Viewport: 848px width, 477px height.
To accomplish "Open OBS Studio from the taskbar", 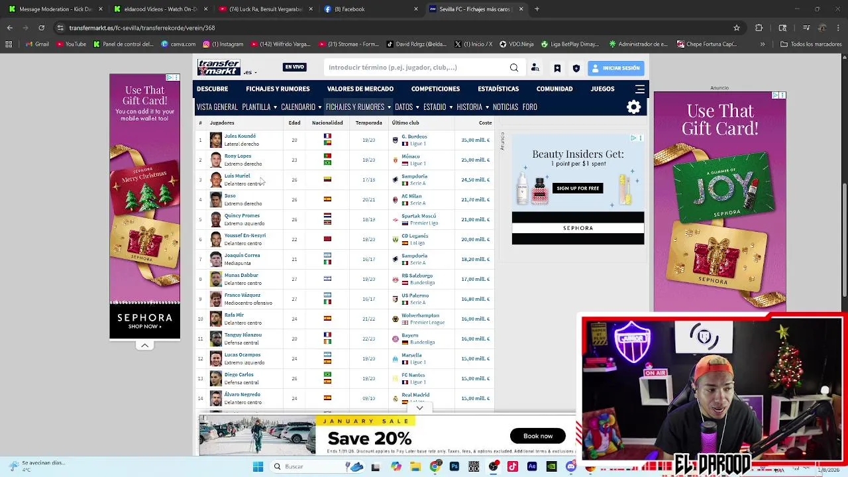I will coord(494,466).
